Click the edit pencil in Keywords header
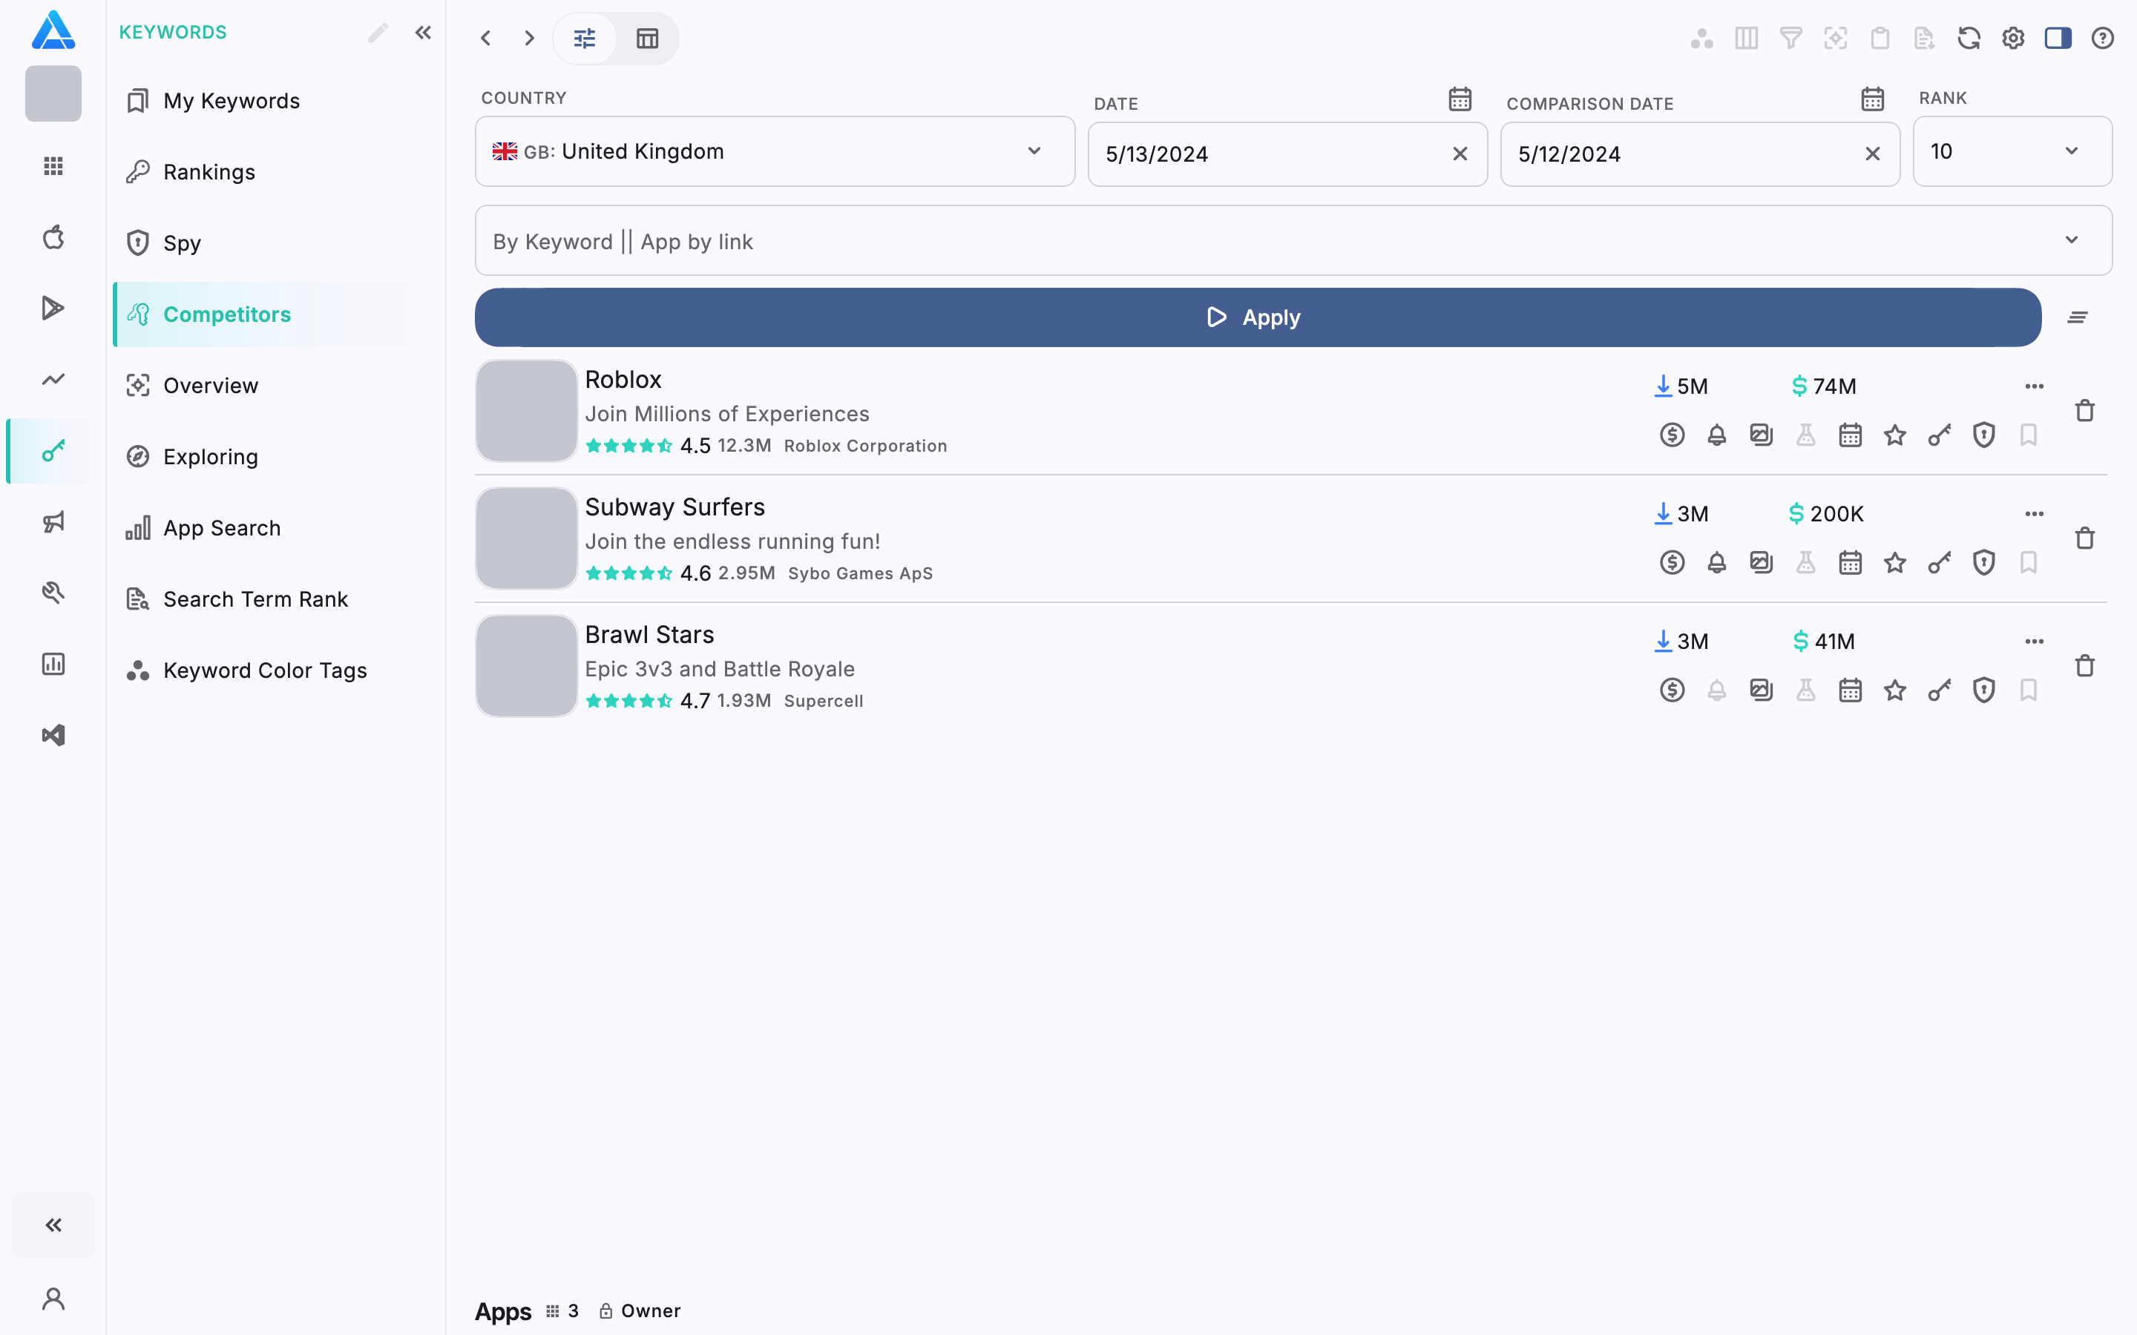The width and height of the screenshot is (2137, 1335). (378, 33)
